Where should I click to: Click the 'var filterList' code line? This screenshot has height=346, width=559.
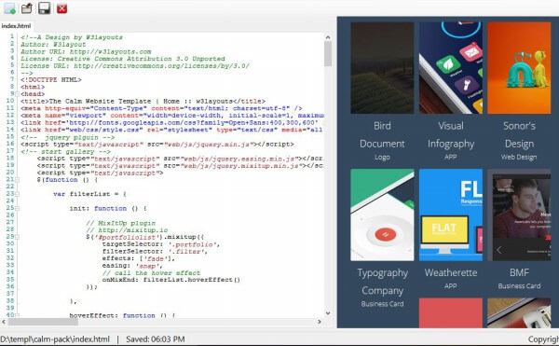click(x=89, y=194)
